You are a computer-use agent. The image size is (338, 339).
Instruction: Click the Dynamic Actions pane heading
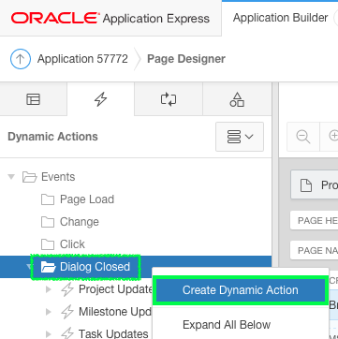pyautogui.click(x=52, y=137)
